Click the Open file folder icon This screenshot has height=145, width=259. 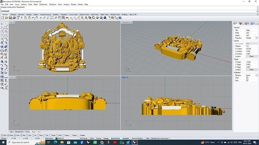point(7,18)
